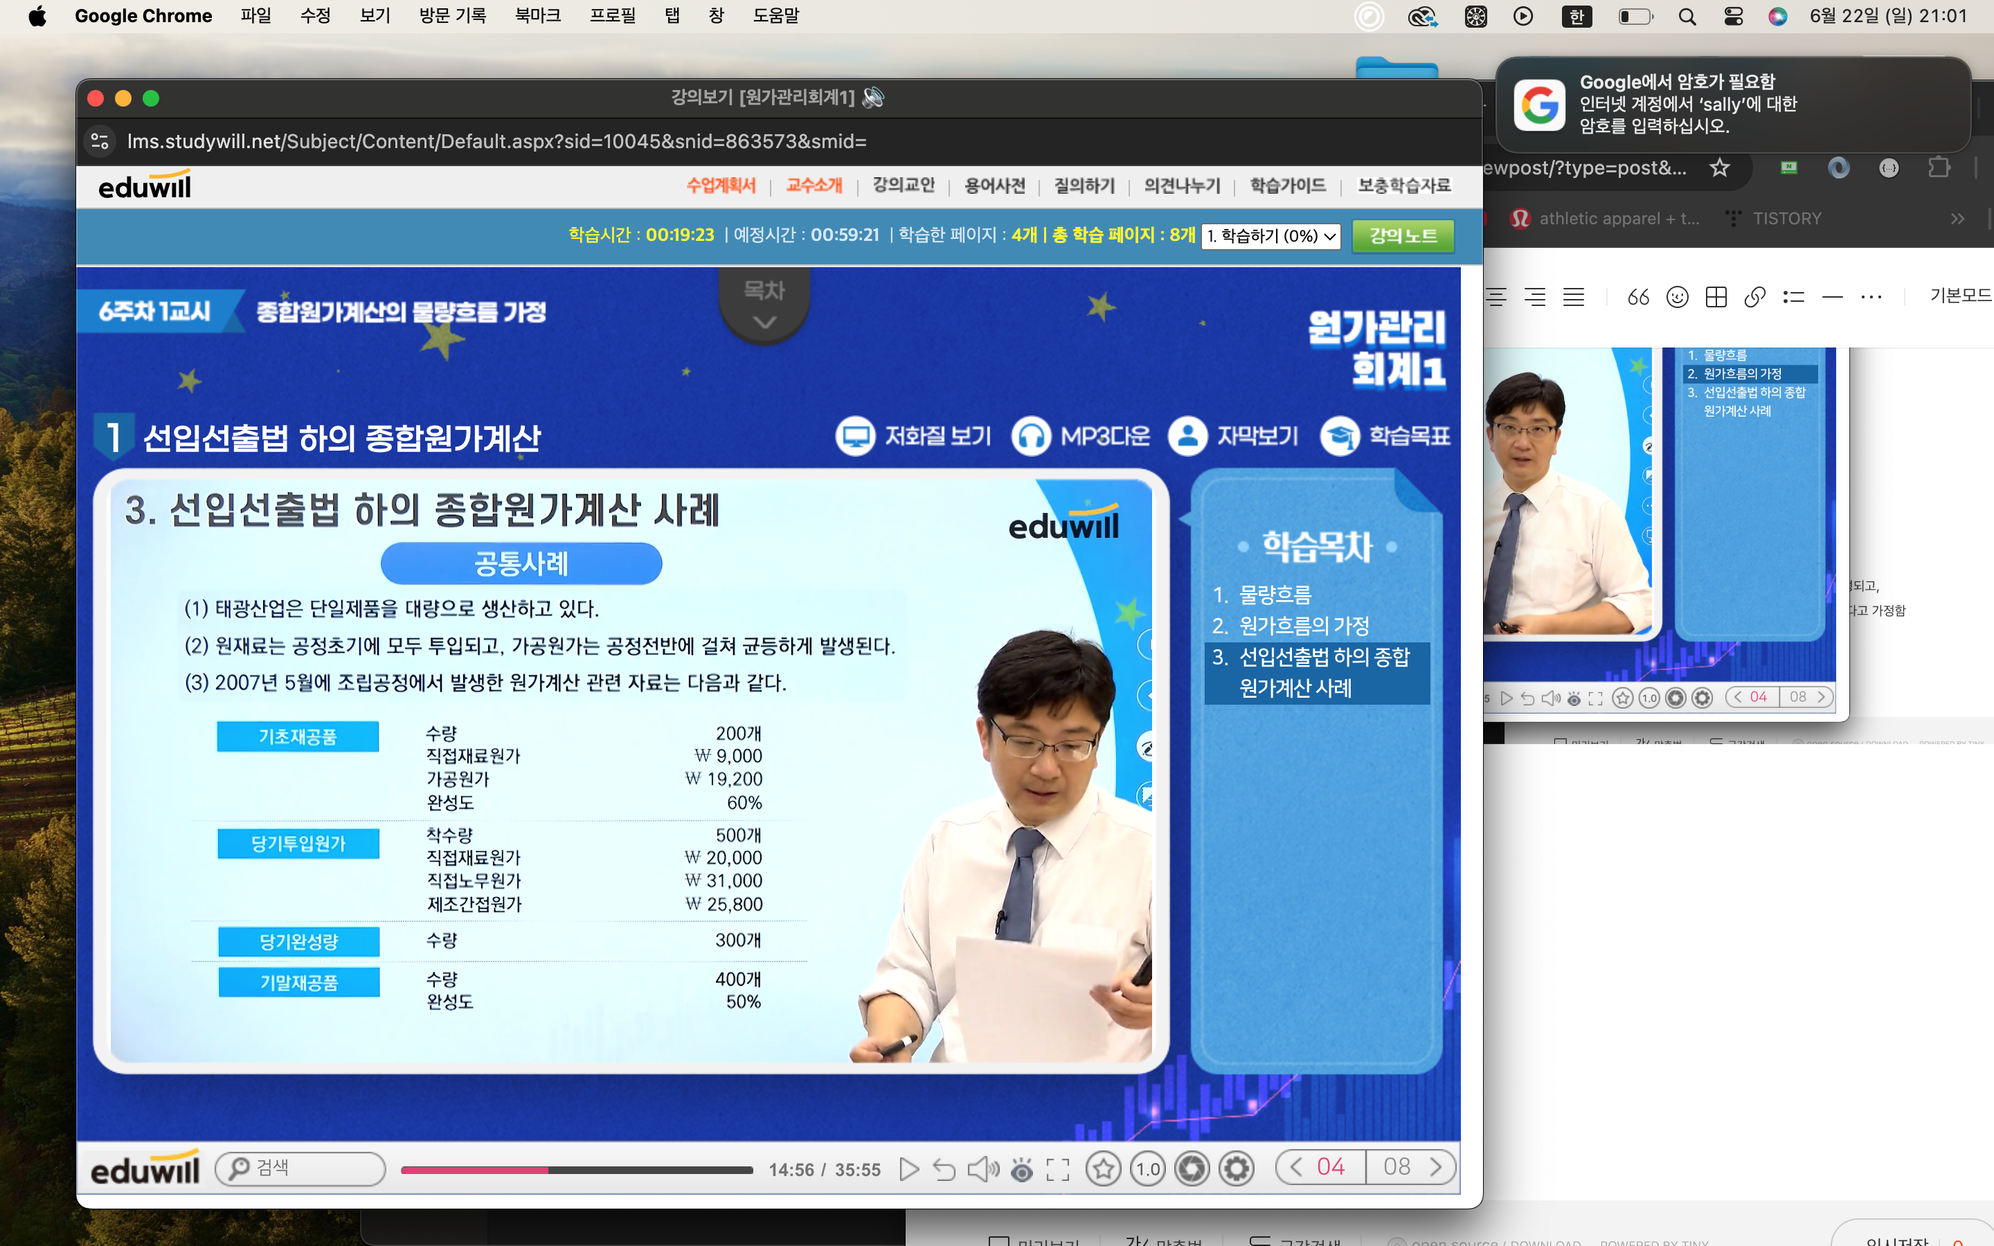The width and height of the screenshot is (1994, 1246).
Task: Click the star bookmark icon in player
Action: [1104, 1168]
